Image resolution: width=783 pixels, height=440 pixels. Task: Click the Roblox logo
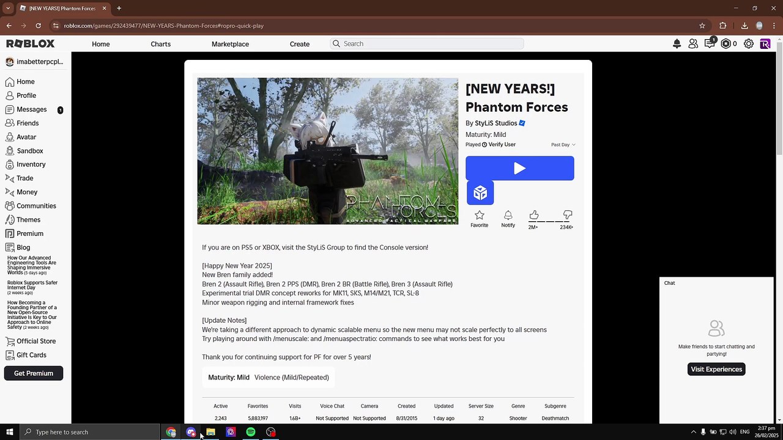(x=31, y=44)
